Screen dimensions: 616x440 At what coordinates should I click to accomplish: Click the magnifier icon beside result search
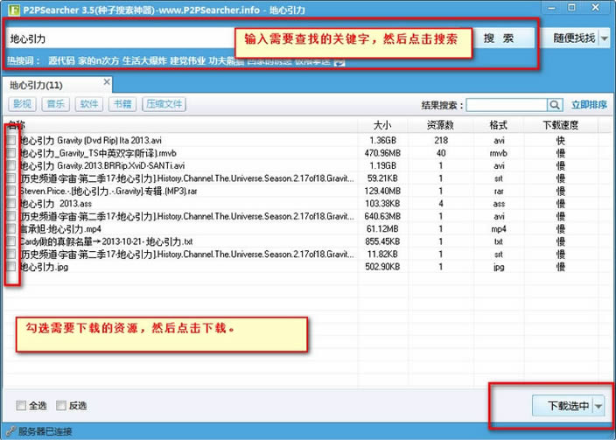(x=555, y=105)
